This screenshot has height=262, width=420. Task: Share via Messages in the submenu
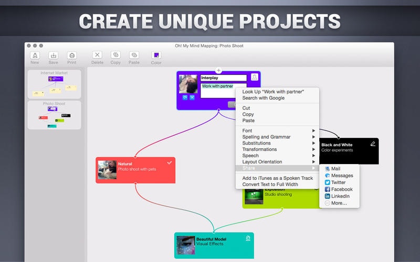339,176
